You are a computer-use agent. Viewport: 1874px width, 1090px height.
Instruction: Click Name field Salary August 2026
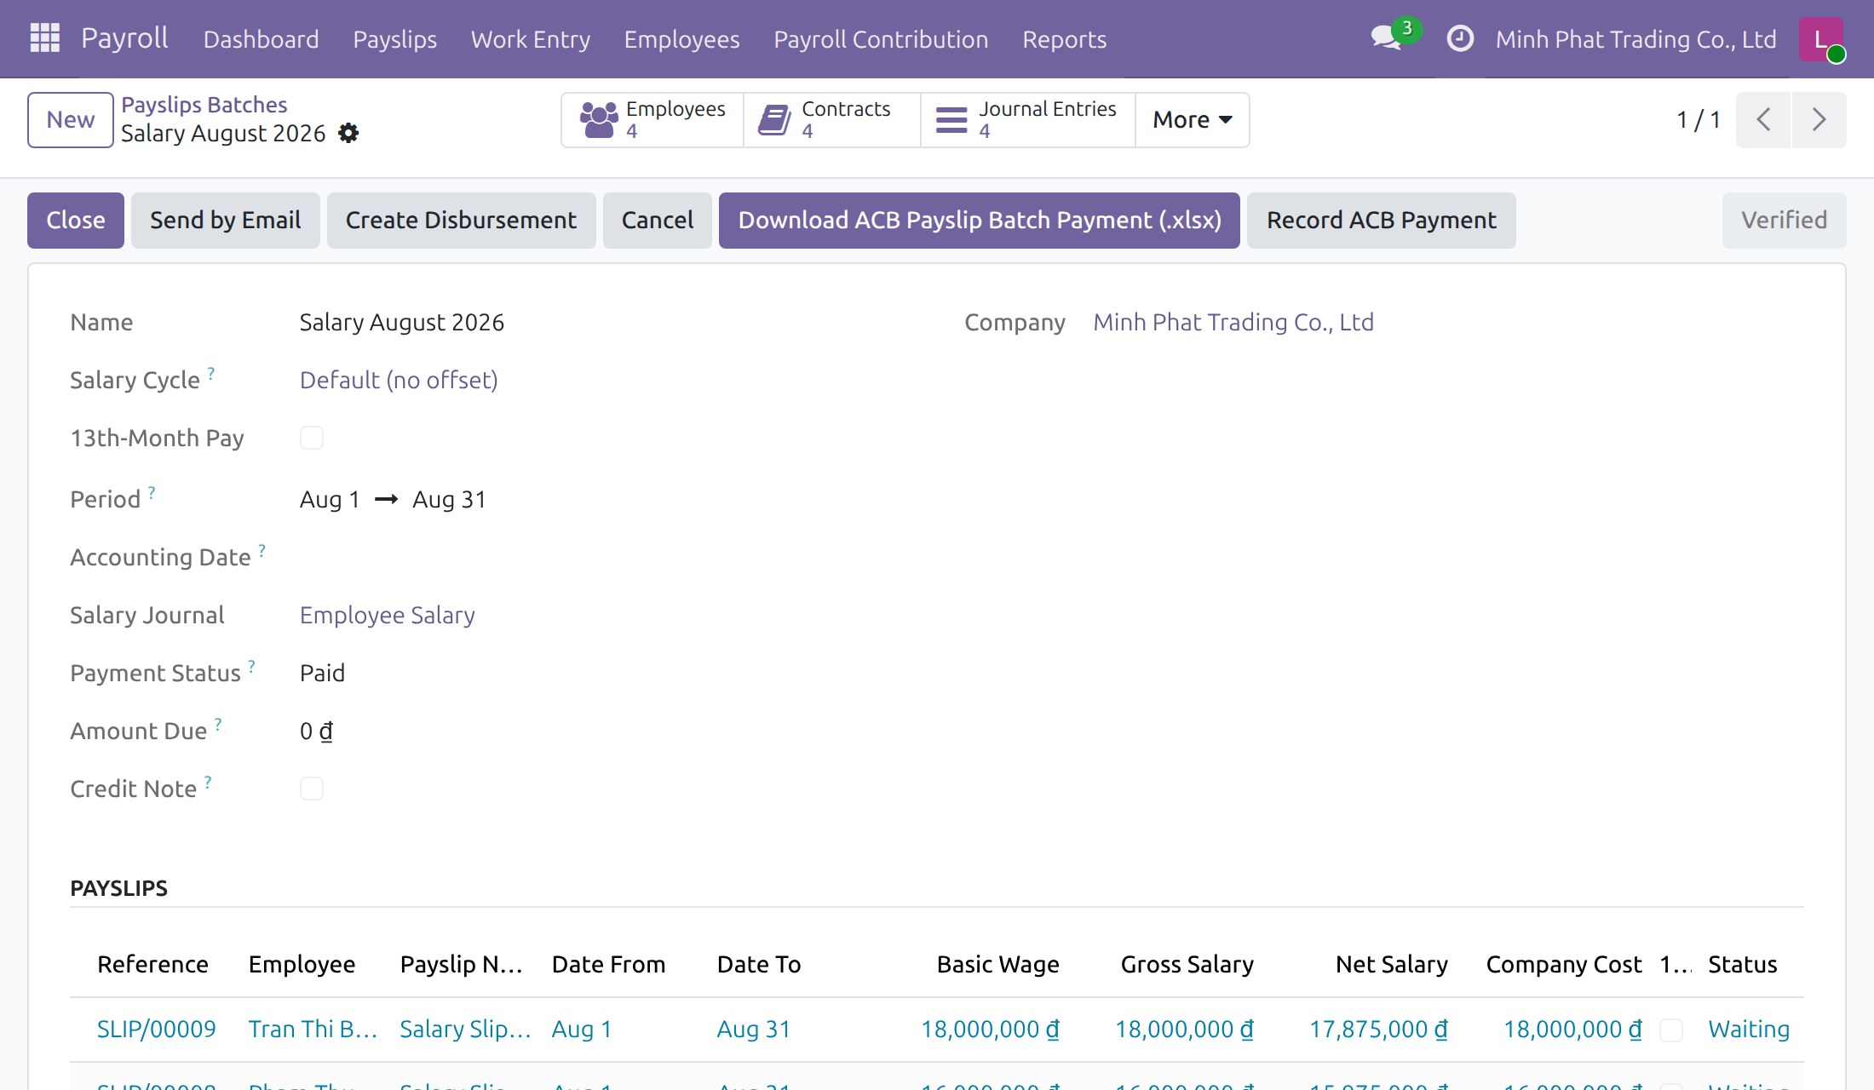(x=402, y=322)
